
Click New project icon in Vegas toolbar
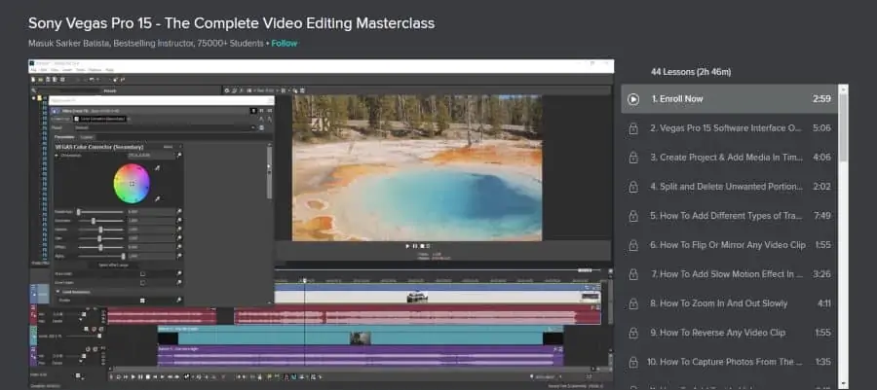33,80
